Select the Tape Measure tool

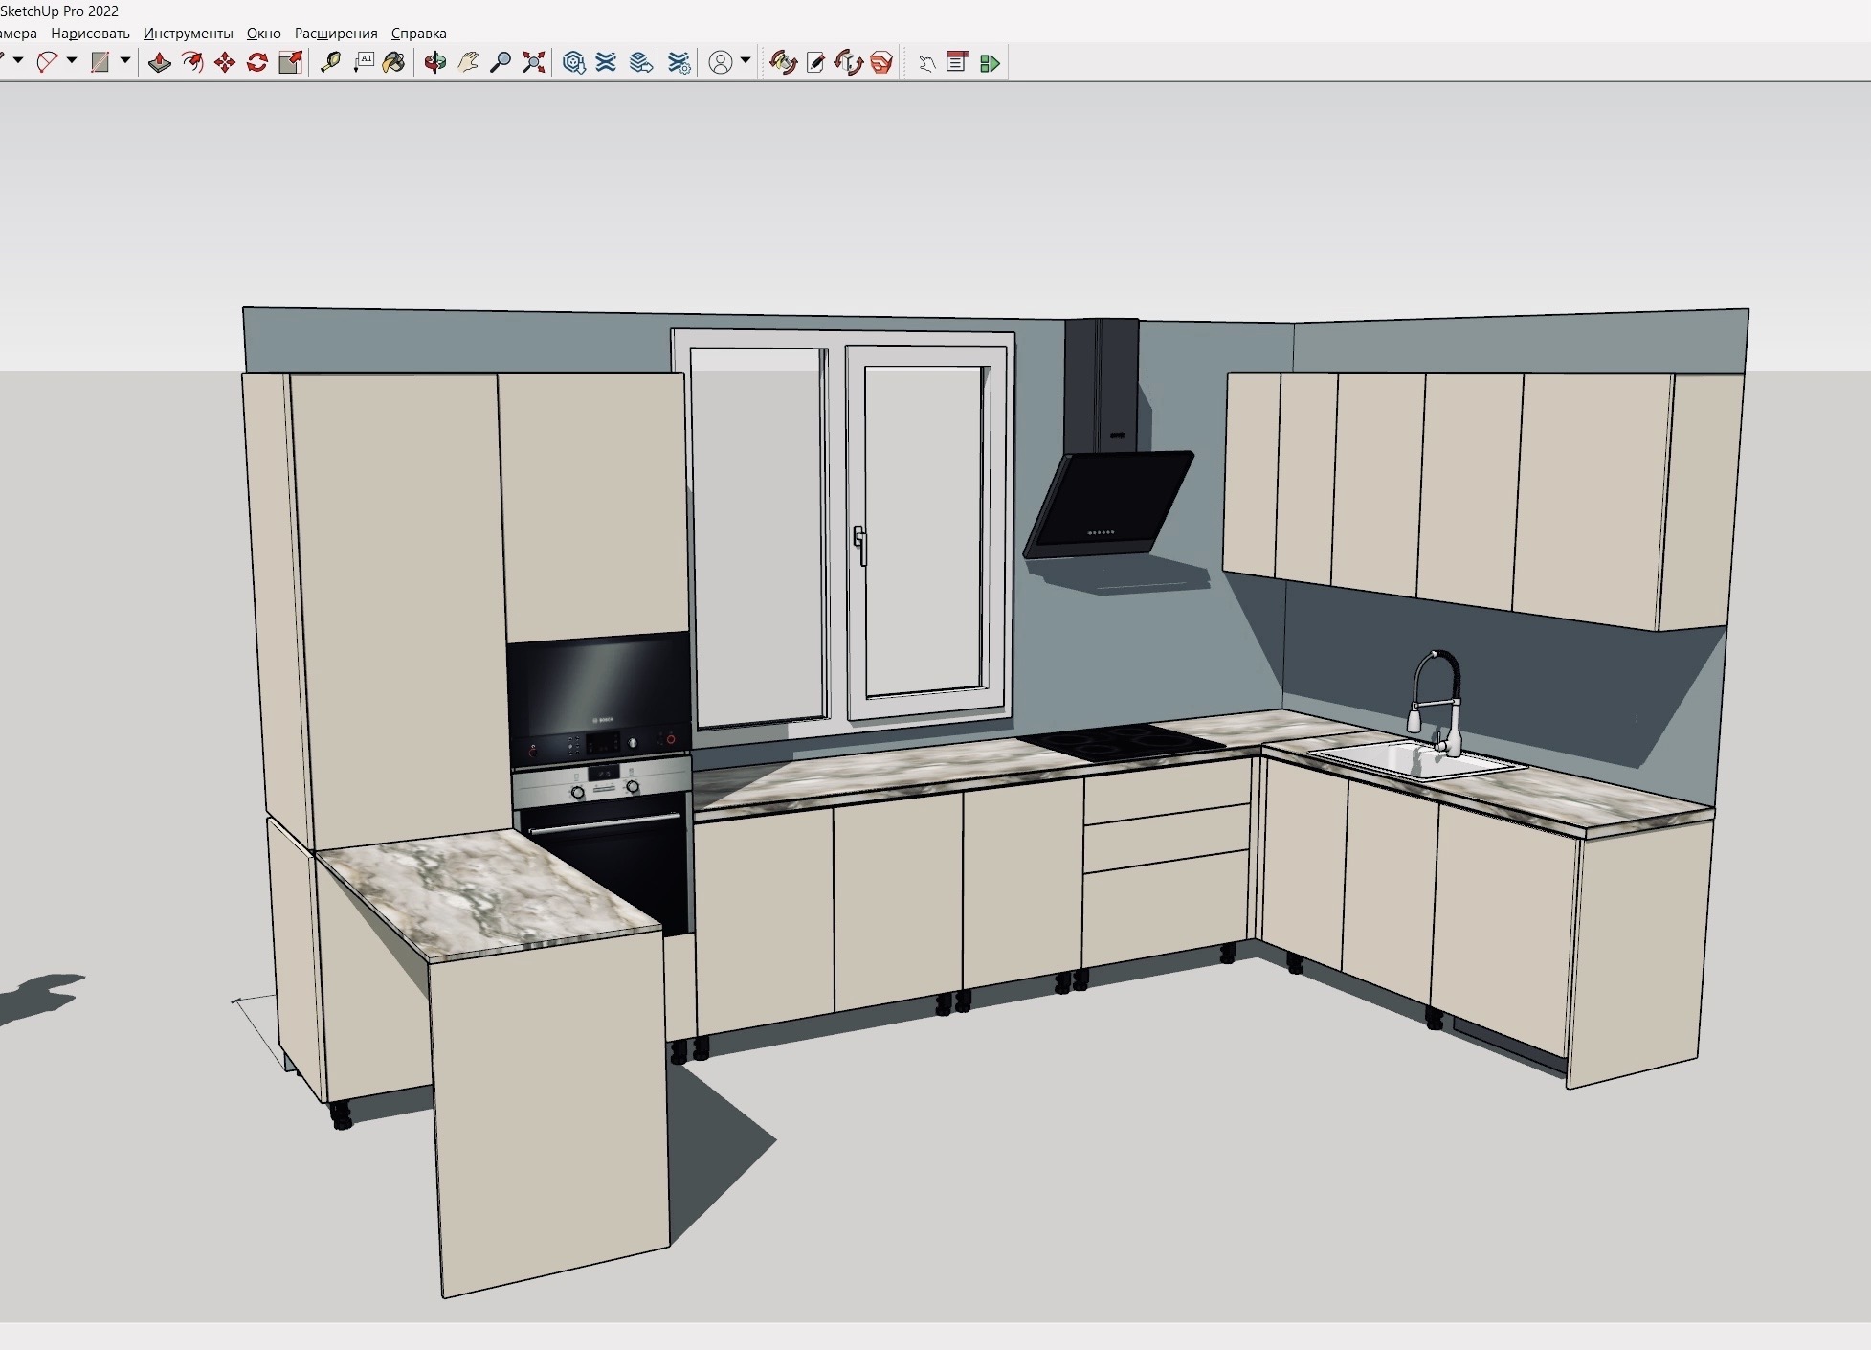click(x=330, y=63)
